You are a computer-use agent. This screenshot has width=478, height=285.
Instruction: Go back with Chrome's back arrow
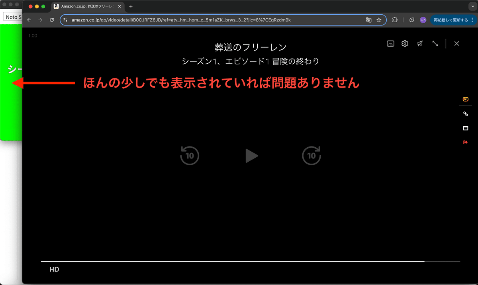pos(29,20)
